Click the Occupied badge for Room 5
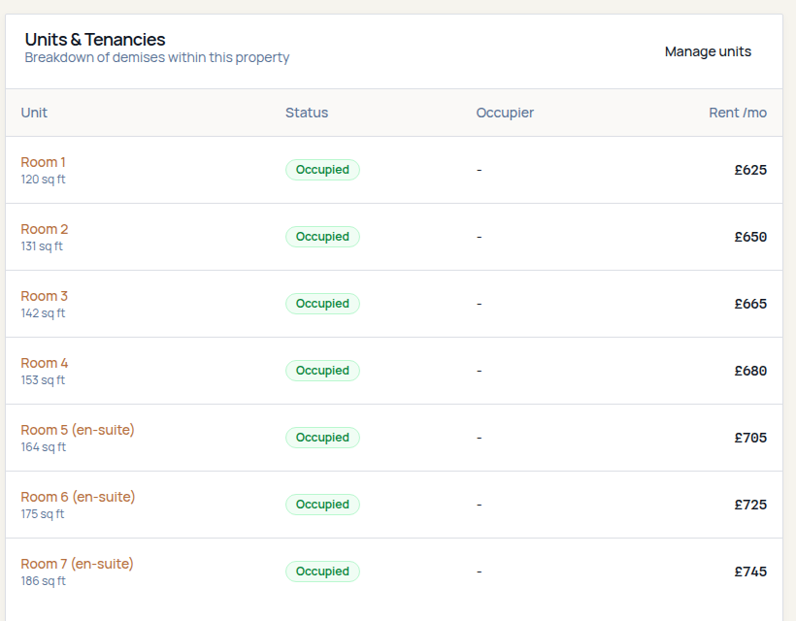The image size is (796, 621). (x=322, y=438)
